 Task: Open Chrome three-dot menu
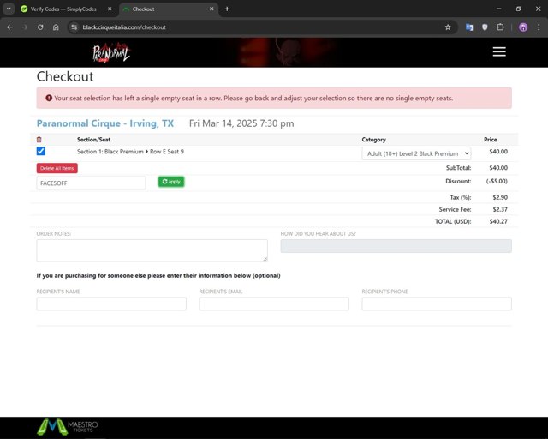[x=539, y=27]
